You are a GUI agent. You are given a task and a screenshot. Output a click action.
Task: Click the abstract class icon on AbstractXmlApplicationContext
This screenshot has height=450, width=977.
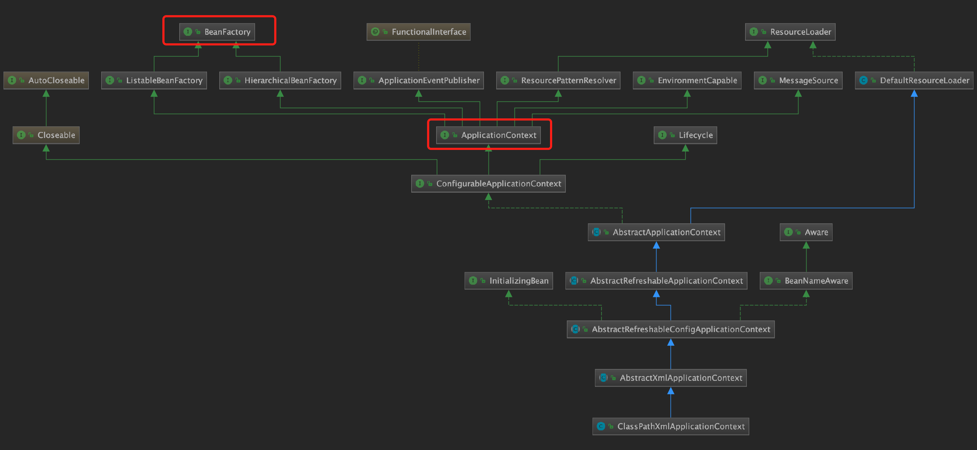click(x=603, y=378)
